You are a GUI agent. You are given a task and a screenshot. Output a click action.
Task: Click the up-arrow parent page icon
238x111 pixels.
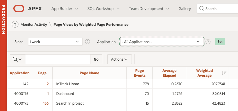15,24
